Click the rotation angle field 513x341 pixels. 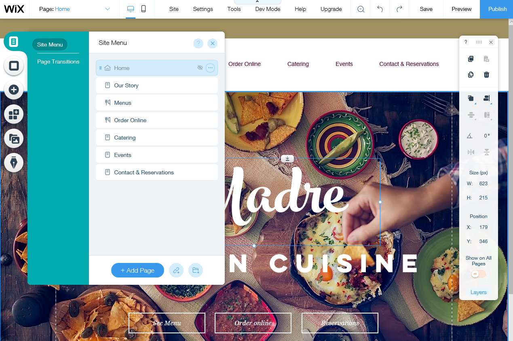point(487,136)
